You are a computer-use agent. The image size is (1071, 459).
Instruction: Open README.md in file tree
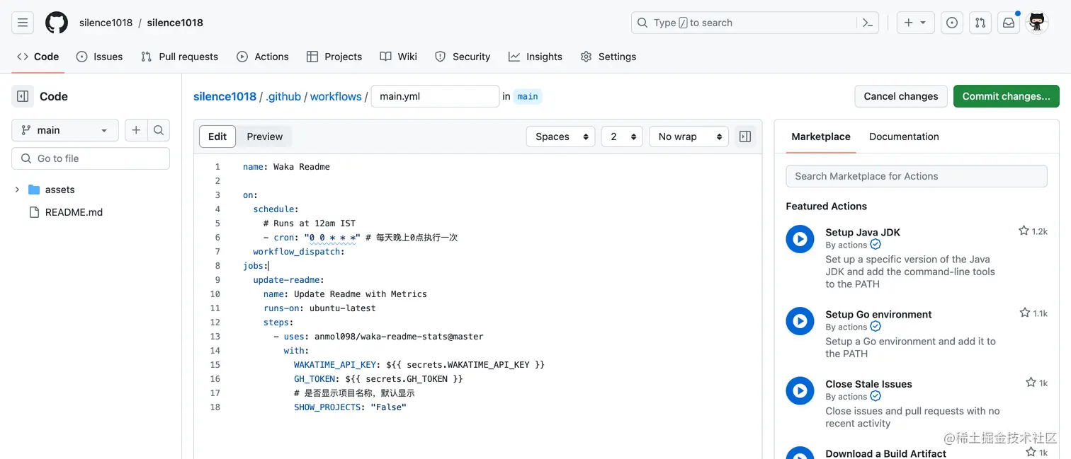point(74,212)
